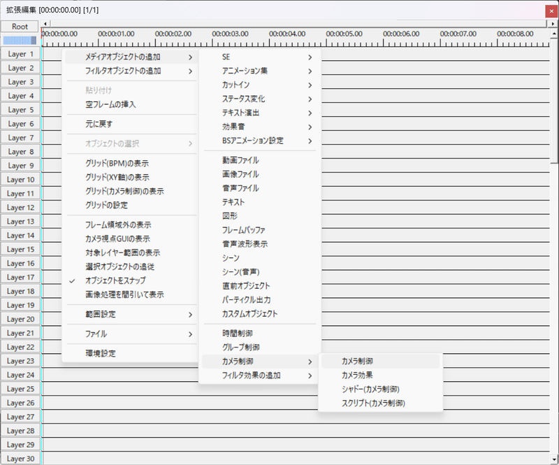Select シャドー(カメラ制御) entry
The image size is (559, 465).
coord(380,389)
